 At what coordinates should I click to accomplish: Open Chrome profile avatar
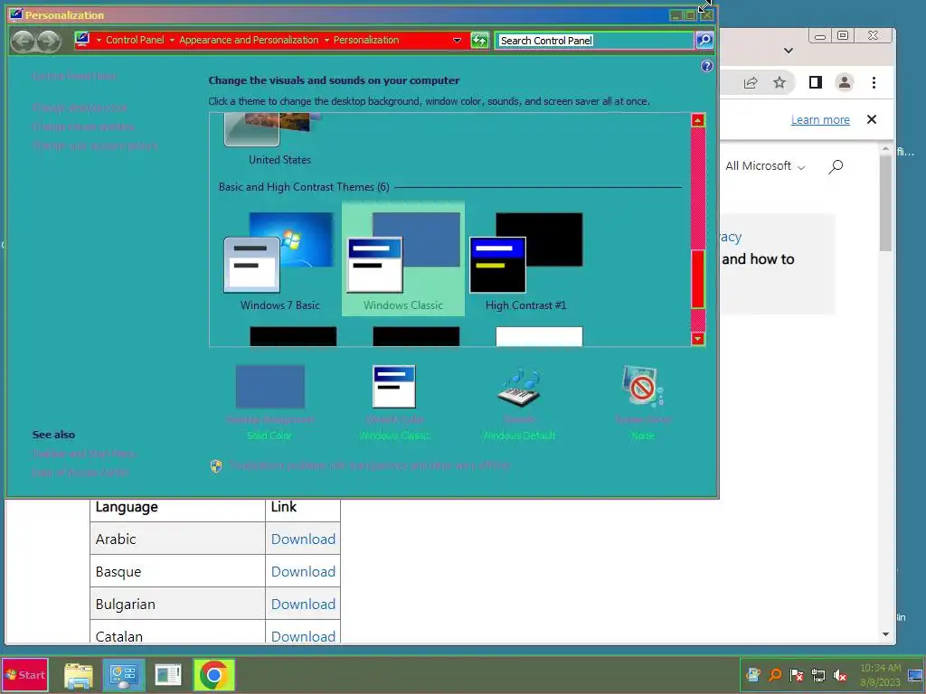(x=845, y=82)
